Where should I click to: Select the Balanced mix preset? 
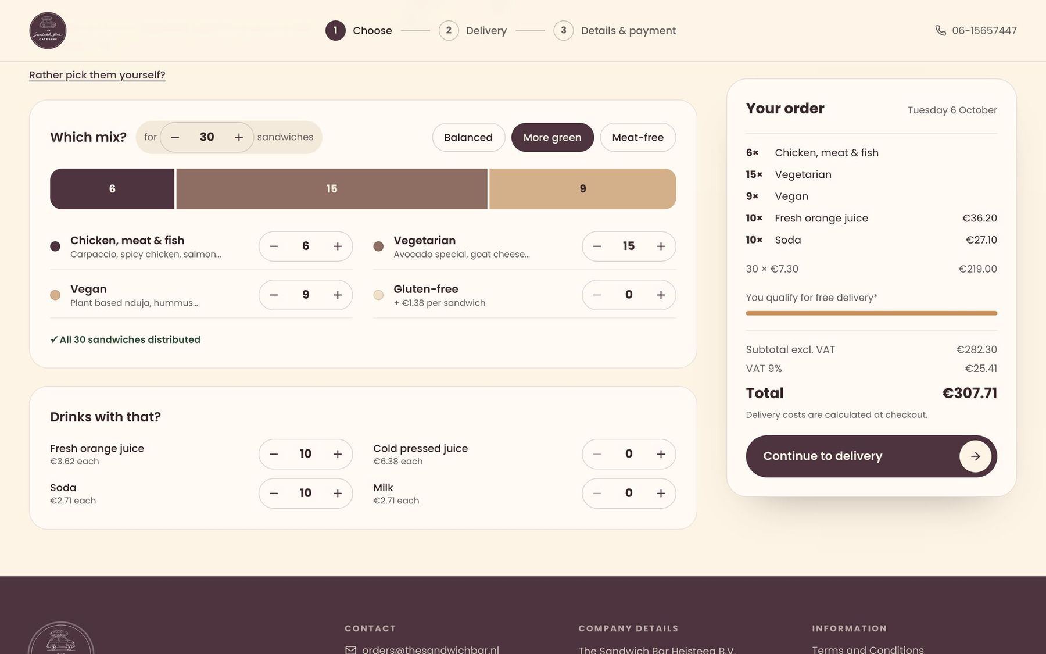tap(468, 137)
